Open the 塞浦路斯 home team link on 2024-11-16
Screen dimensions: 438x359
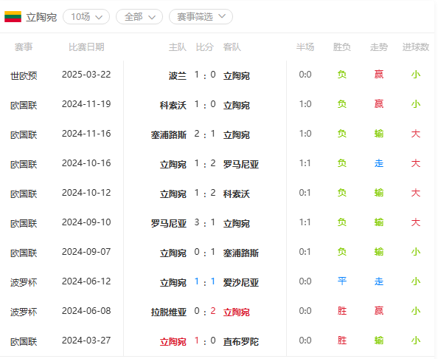[169, 135]
